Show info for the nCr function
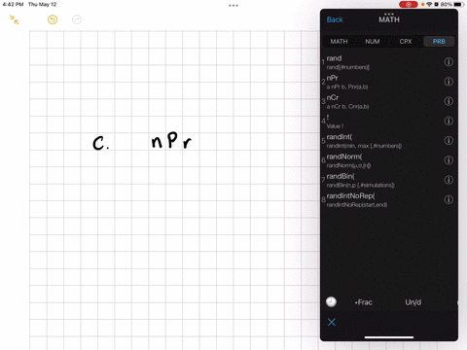Image resolution: width=467 pixels, height=350 pixels. click(449, 101)
